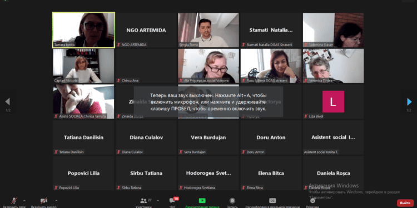Select Hodorogea Svetlana participant tile

click(209, 173)
